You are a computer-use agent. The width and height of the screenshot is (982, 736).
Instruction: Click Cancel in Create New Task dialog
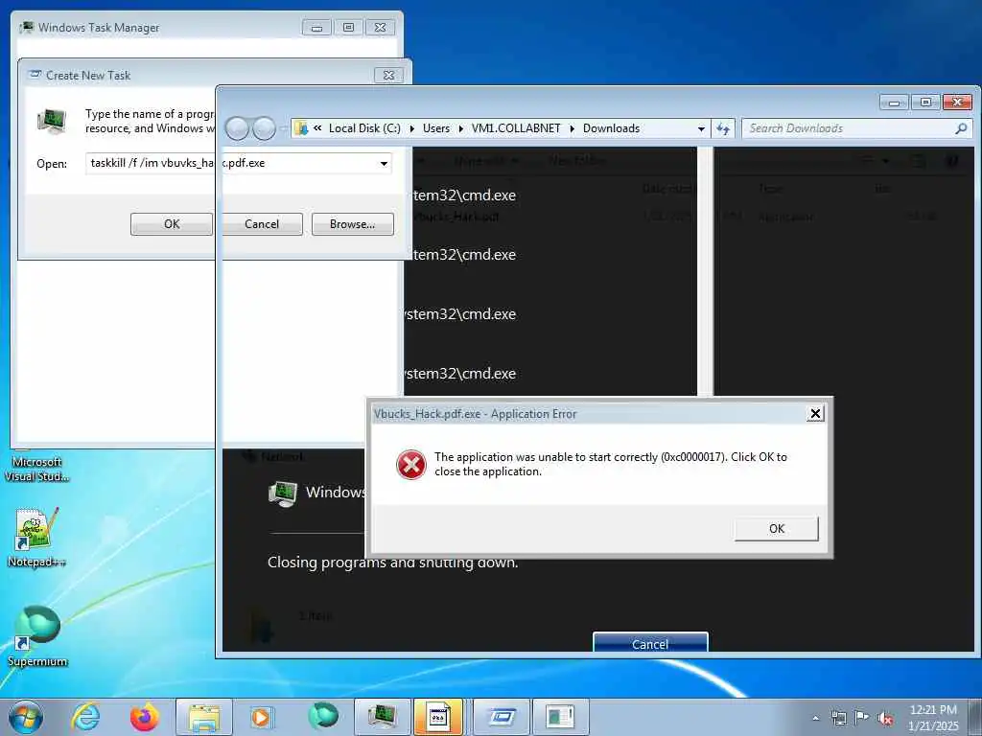[262, 224]
